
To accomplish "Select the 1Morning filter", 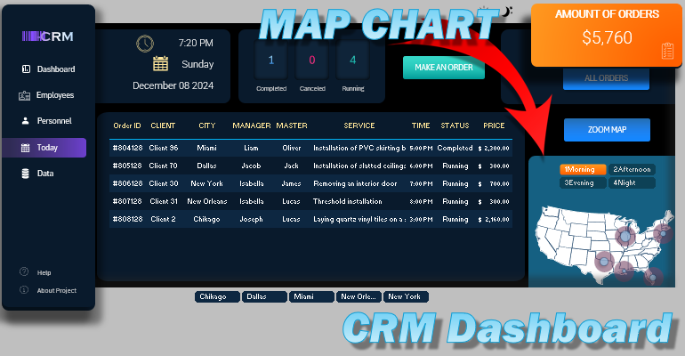I will 583,169.
